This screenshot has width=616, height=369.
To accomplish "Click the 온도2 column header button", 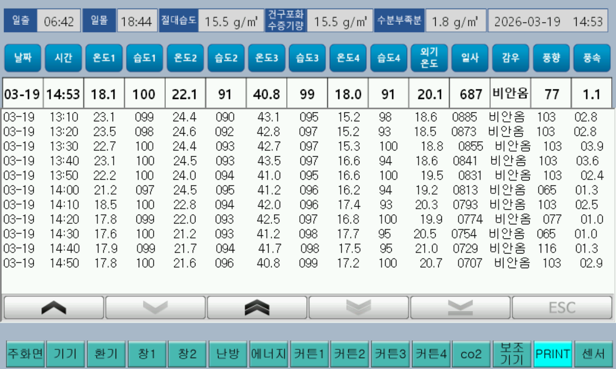I will (x=185, y=58).
